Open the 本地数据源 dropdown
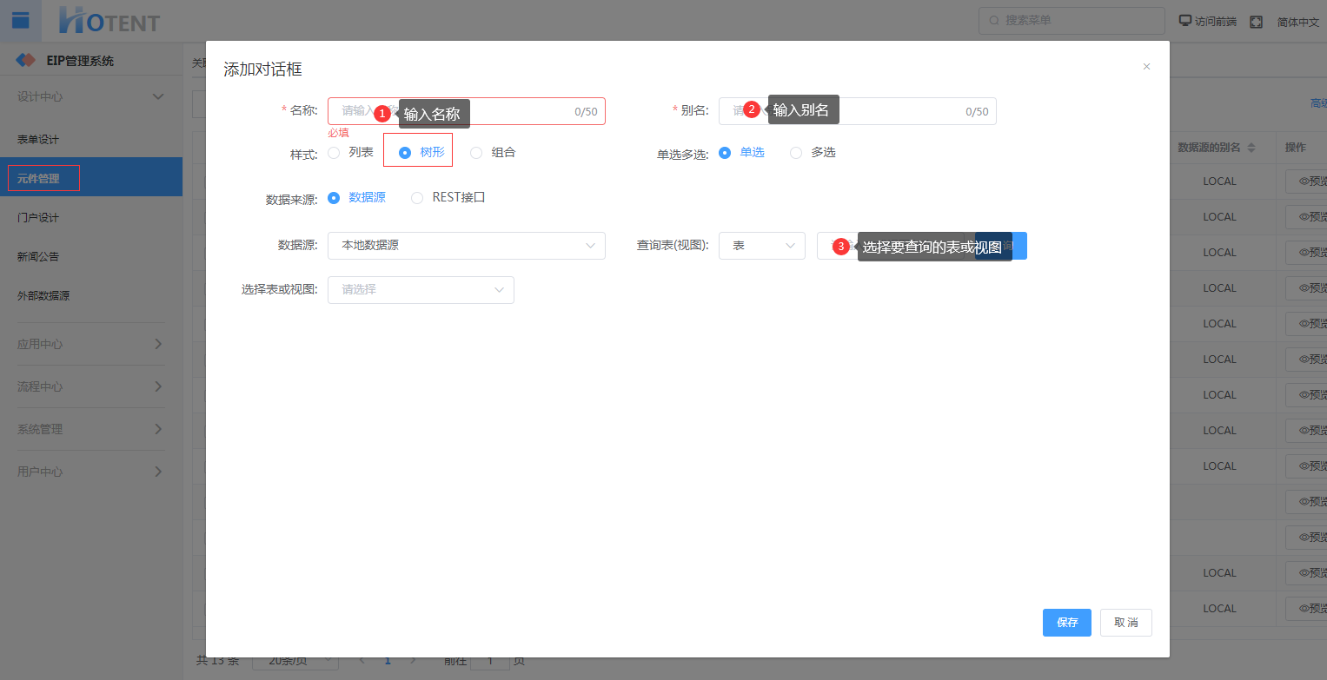1327x680 pixels. point(466,246)
